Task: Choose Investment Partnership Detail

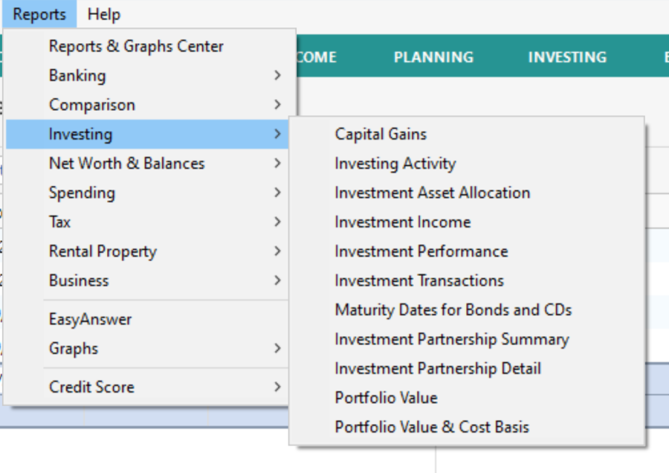Action: coord(437,369)
